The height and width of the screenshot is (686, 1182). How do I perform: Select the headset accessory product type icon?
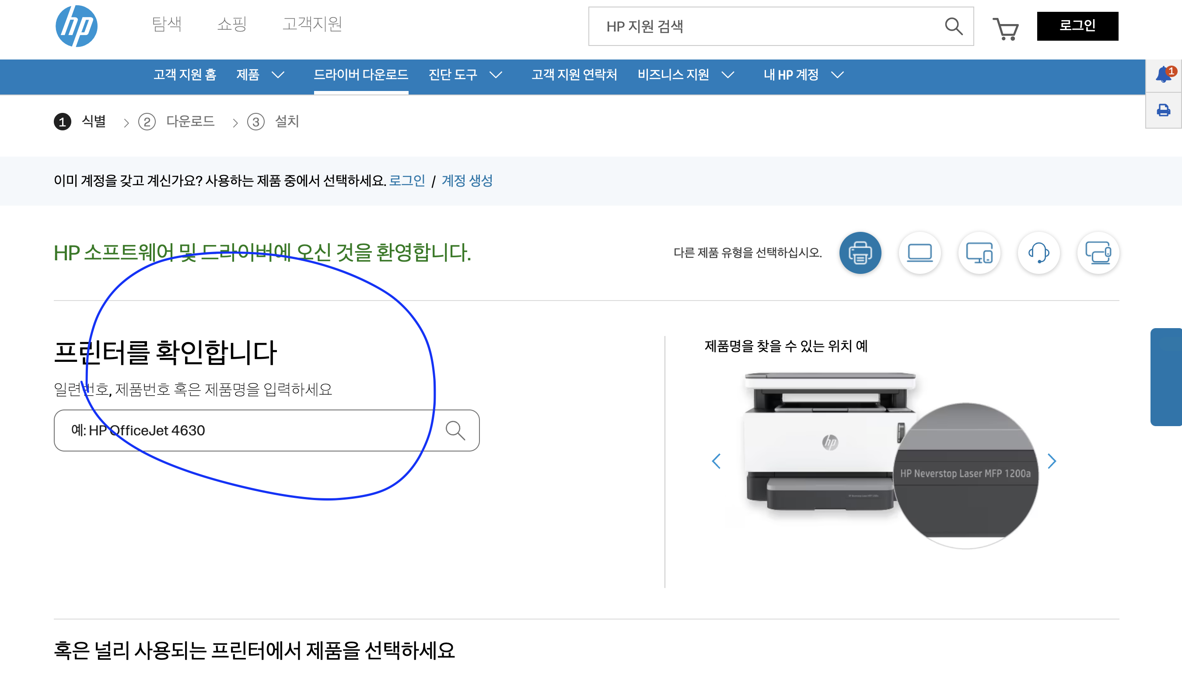click(1039, 253)
